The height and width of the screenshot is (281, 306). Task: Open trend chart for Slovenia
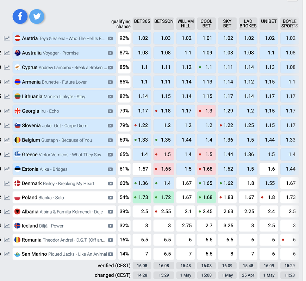pyautogui.click(x=7, y=125)
